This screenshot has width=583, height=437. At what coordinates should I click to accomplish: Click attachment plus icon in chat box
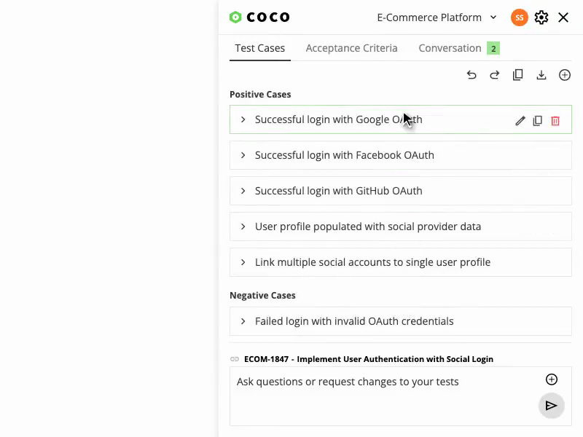[x=552, y=379]
